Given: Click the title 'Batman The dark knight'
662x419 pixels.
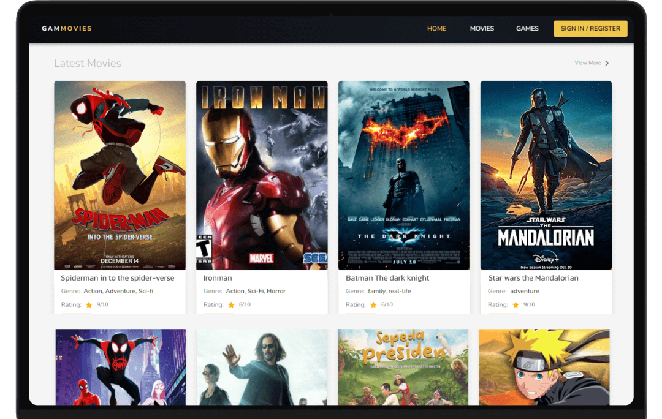Looking at the screenshot, I should tap(387, 278).
